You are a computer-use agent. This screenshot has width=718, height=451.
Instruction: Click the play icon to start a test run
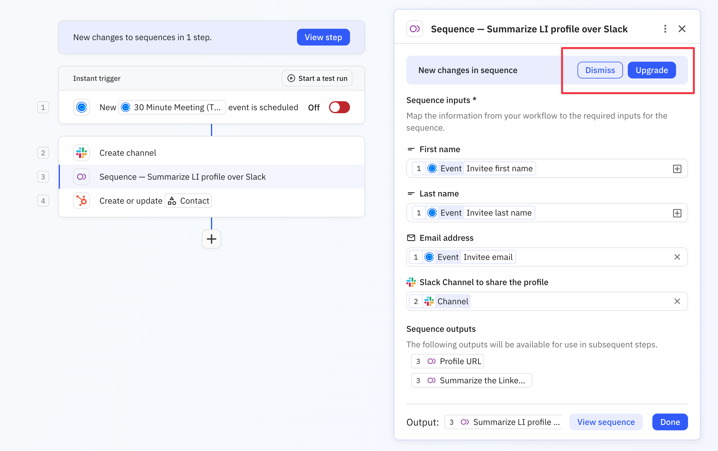click(x=291, y=78)
